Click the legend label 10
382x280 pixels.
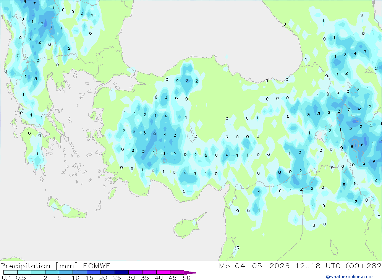(76, 278)
